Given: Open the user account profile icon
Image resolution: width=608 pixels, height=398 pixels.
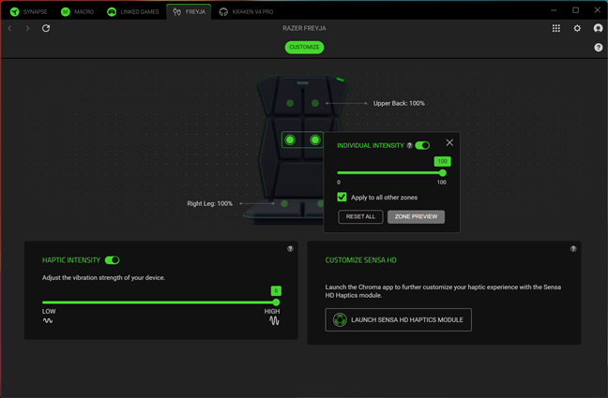Looking at the screenshot, I should tap(598, 28).
